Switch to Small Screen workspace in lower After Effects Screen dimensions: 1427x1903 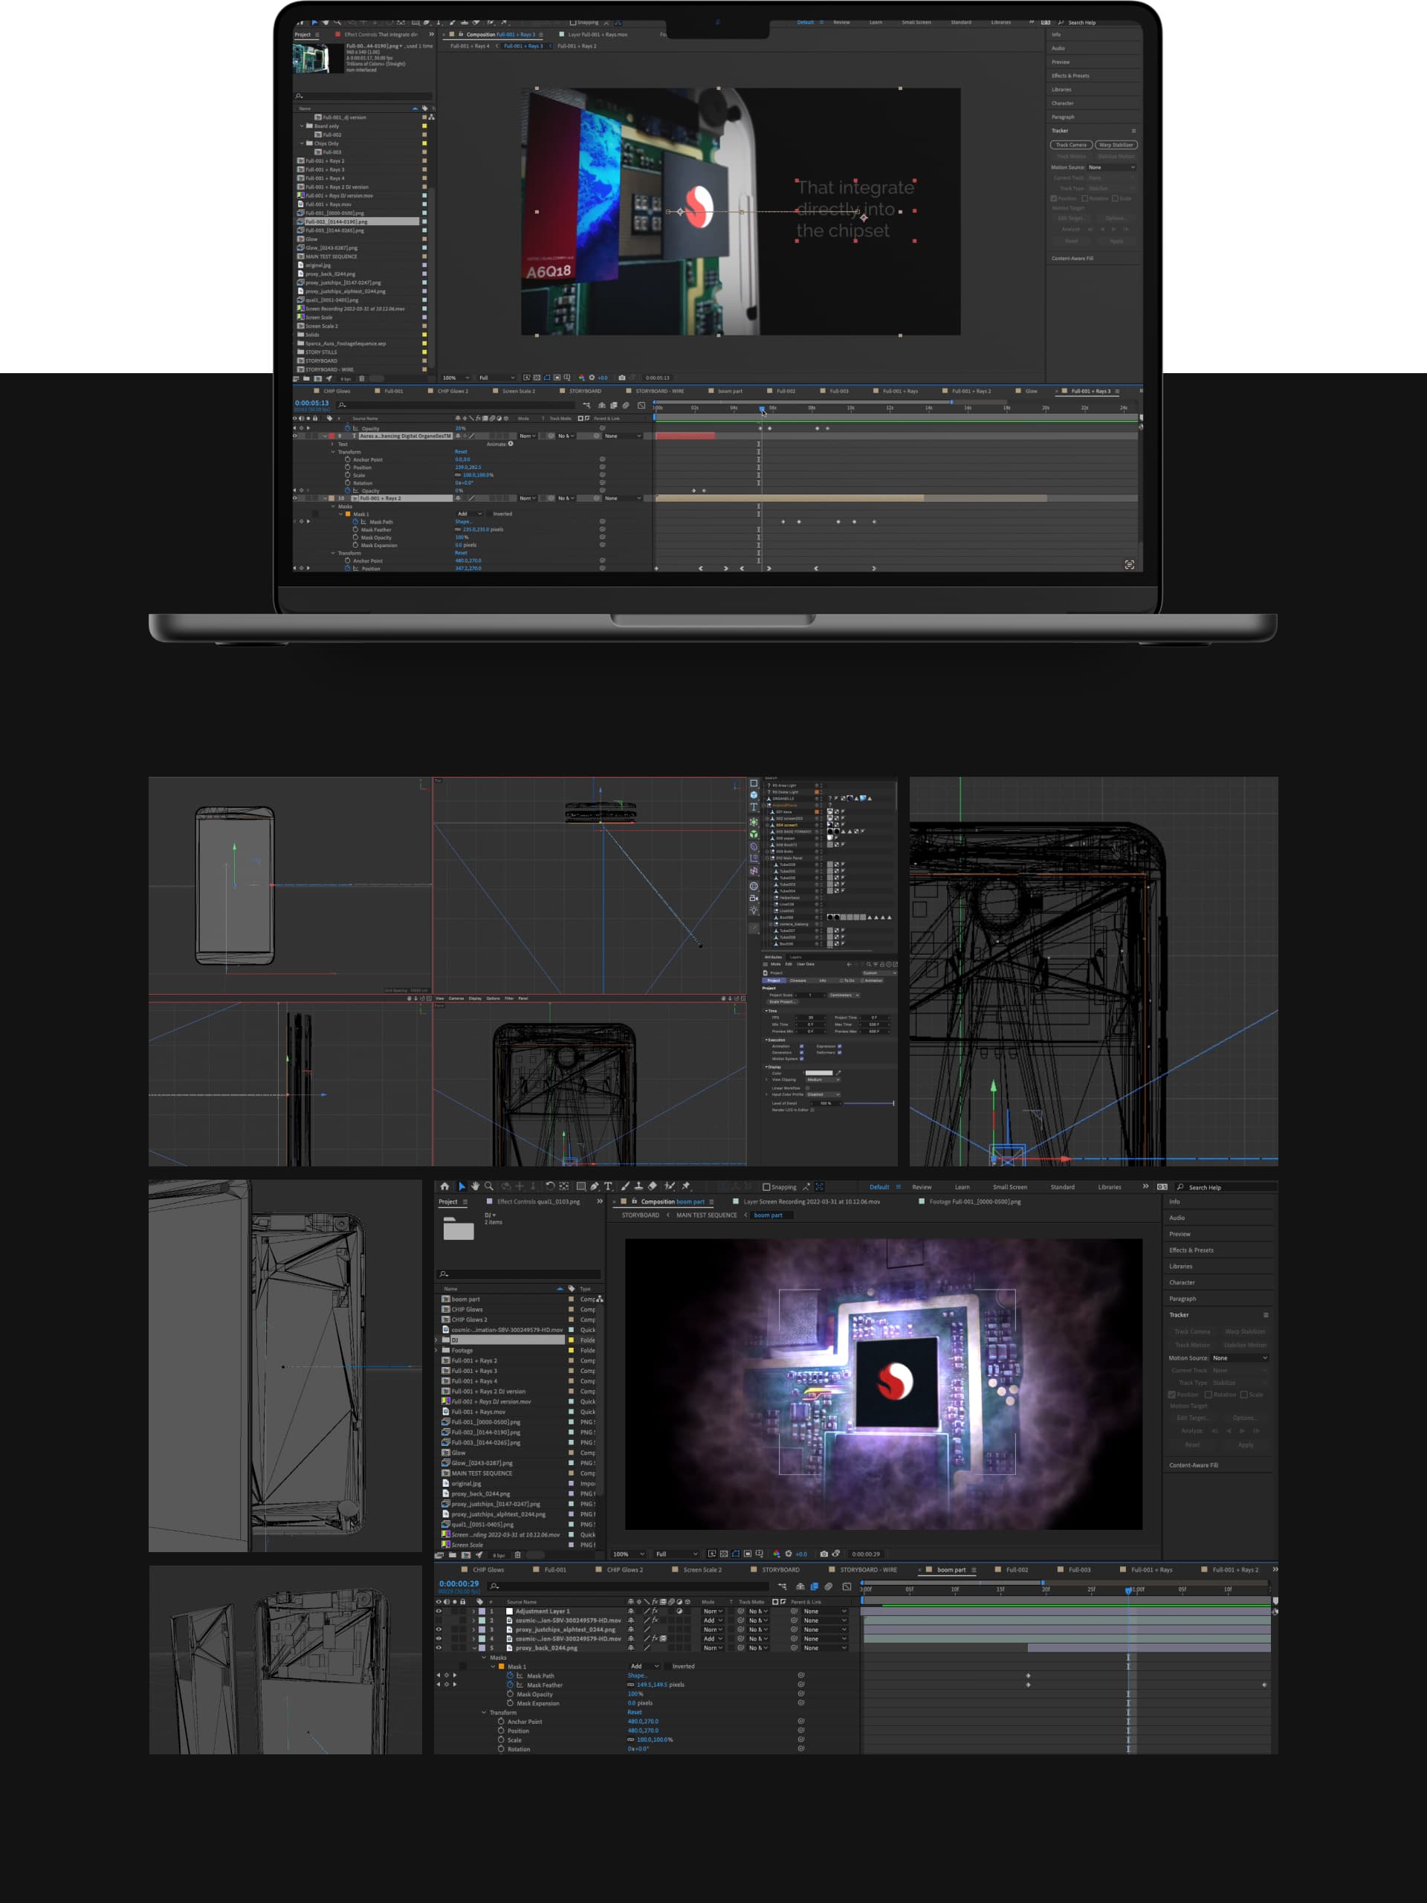coord(1010,1187)
